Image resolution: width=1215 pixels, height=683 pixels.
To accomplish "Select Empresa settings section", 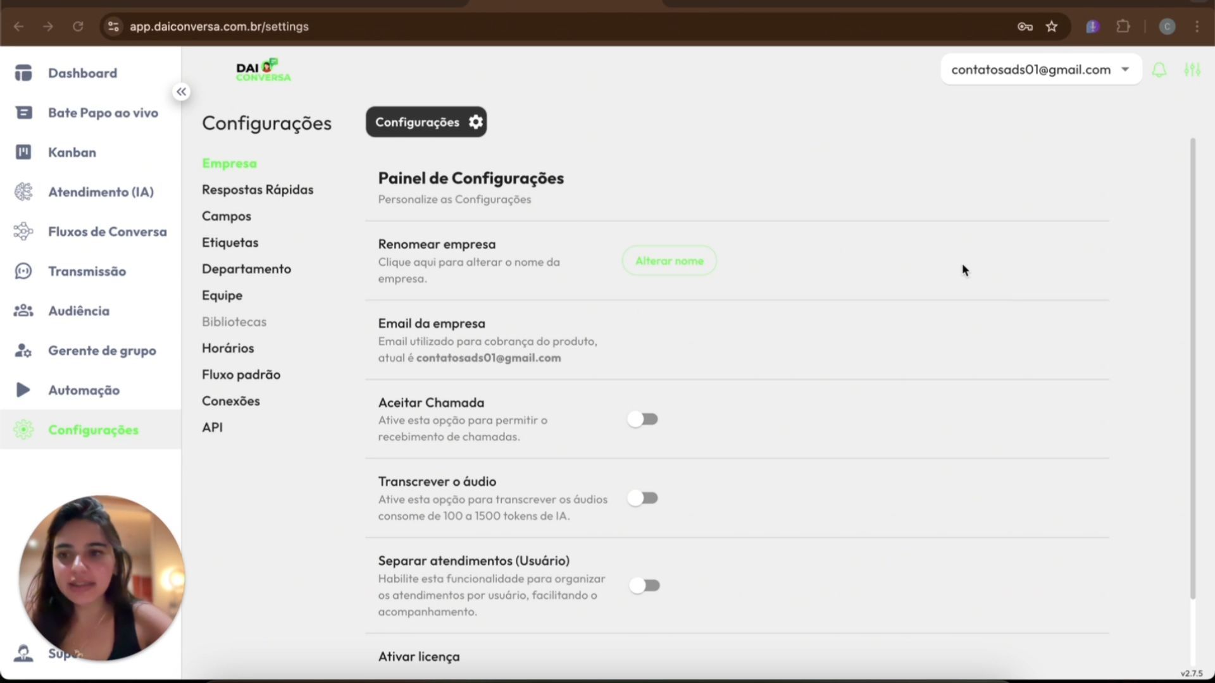I will coord(229,163).
